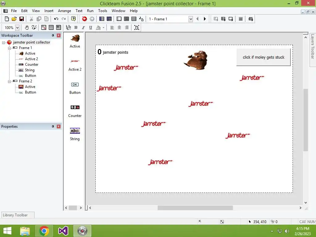Click Run Frame toolbar icon

[231, 19]
